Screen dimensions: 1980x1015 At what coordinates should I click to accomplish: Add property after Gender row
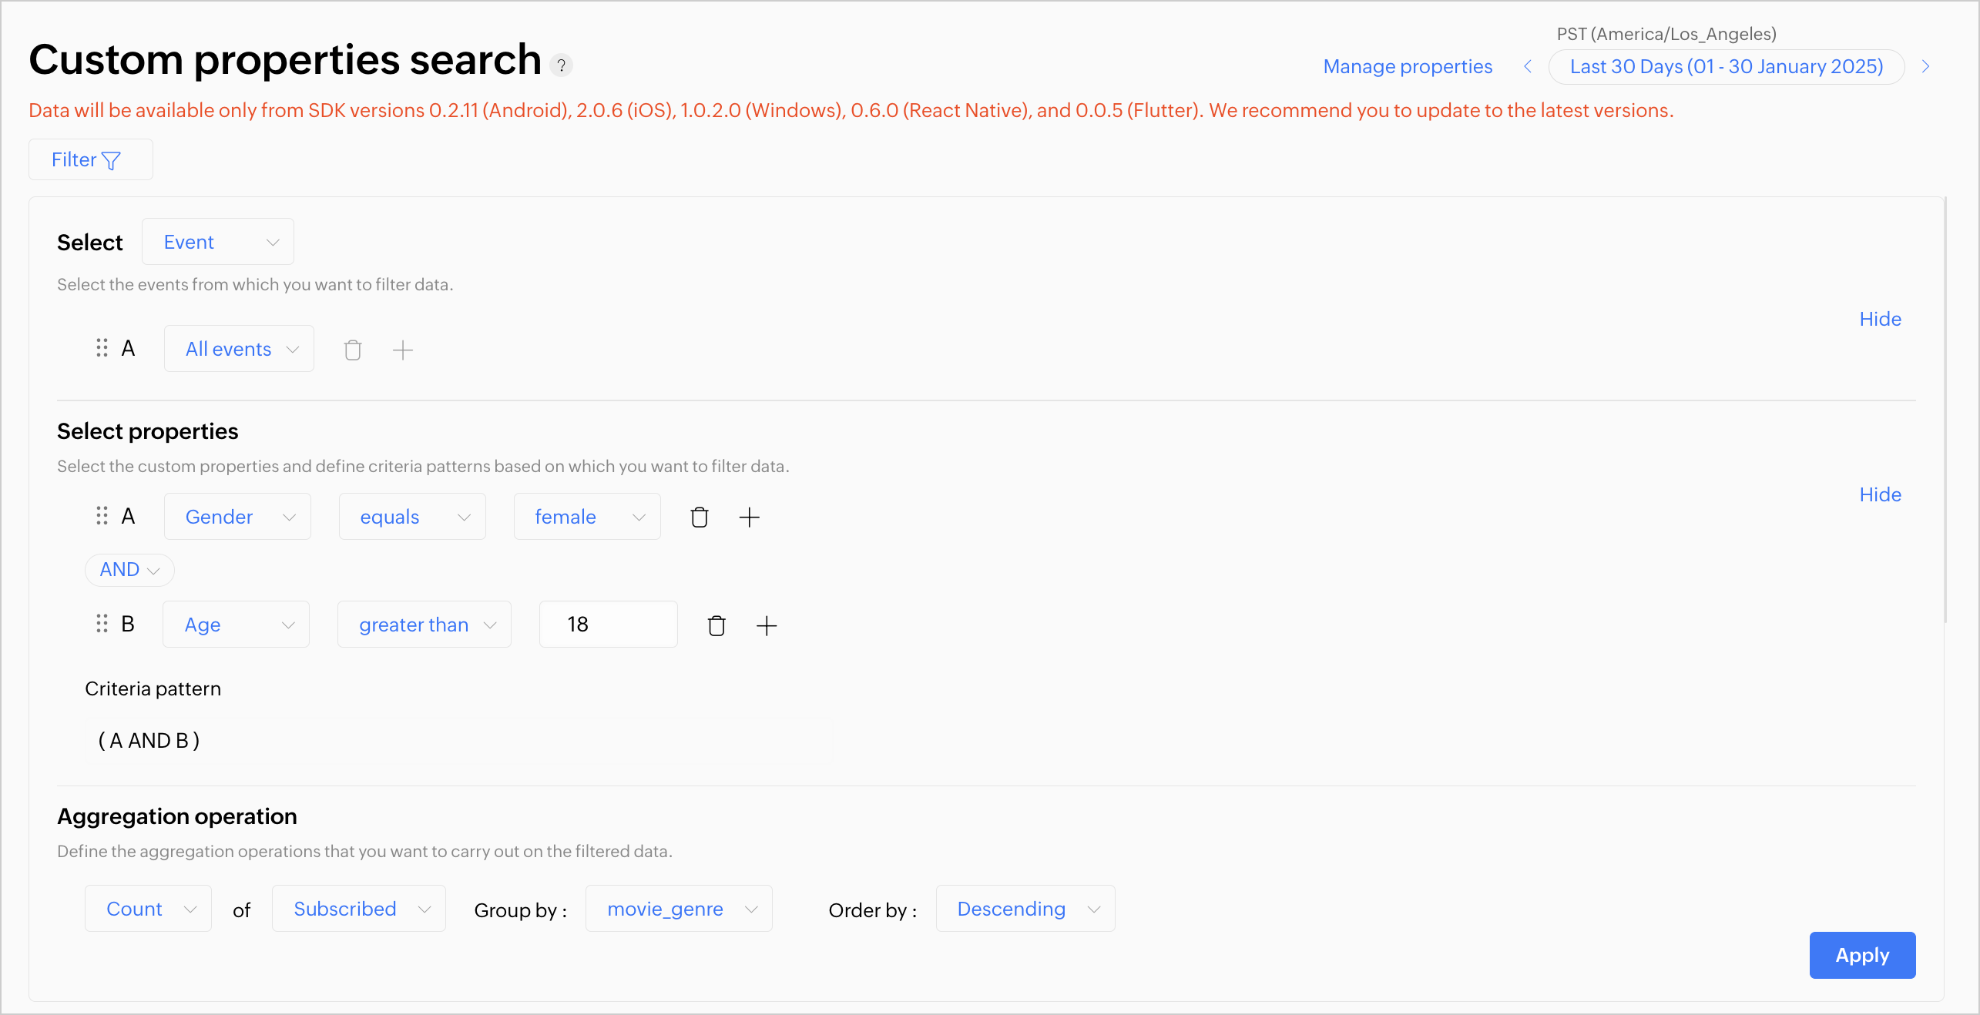(x=750, y=518)
